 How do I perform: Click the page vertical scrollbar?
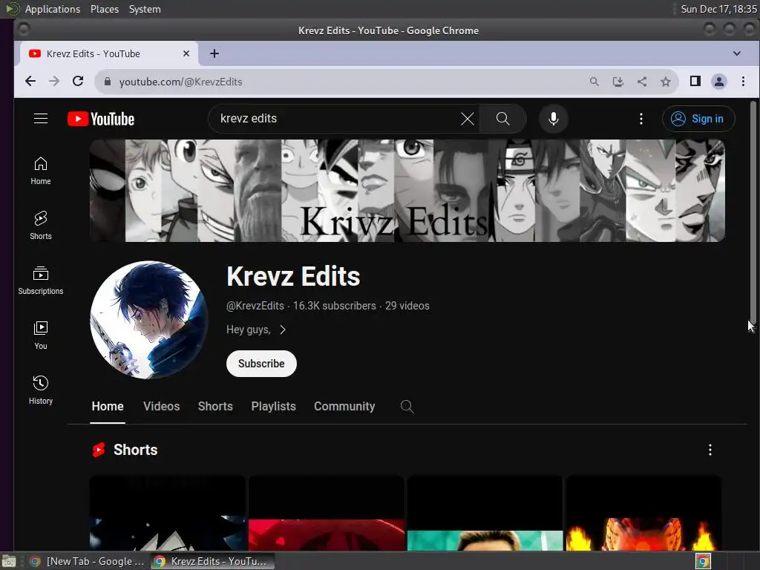pyautogui.click(x=753, y=213)
